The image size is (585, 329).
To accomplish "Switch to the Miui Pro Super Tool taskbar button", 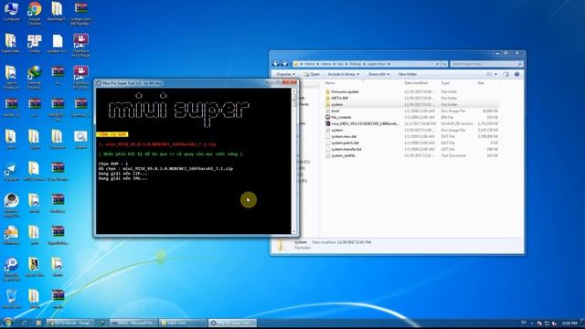I will click(x=232, y=323).
